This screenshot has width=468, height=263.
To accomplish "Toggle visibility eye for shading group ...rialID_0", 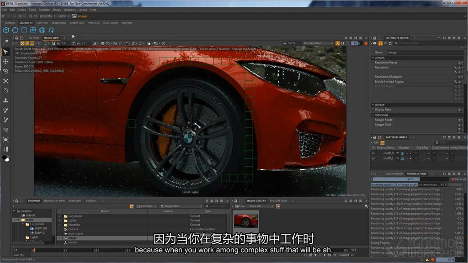I will pos(373,153).
